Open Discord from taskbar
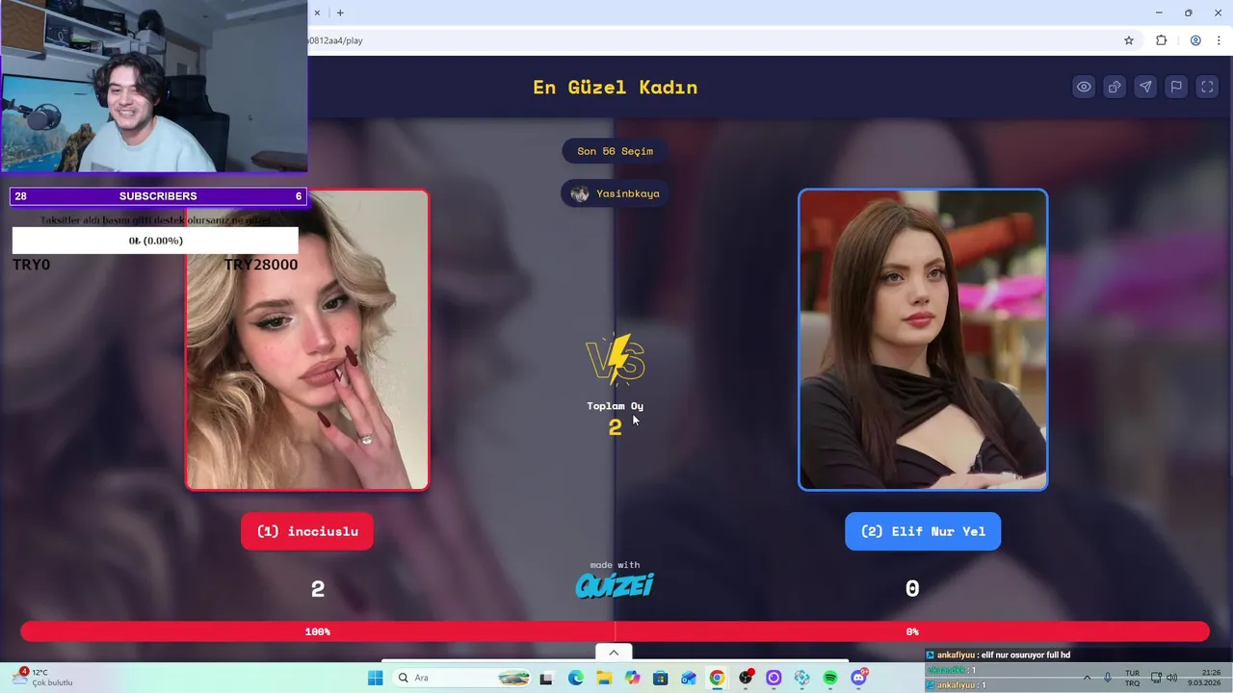Viewport: 1233px width, 693px height. pyautogui.click(x=858, y=678)
